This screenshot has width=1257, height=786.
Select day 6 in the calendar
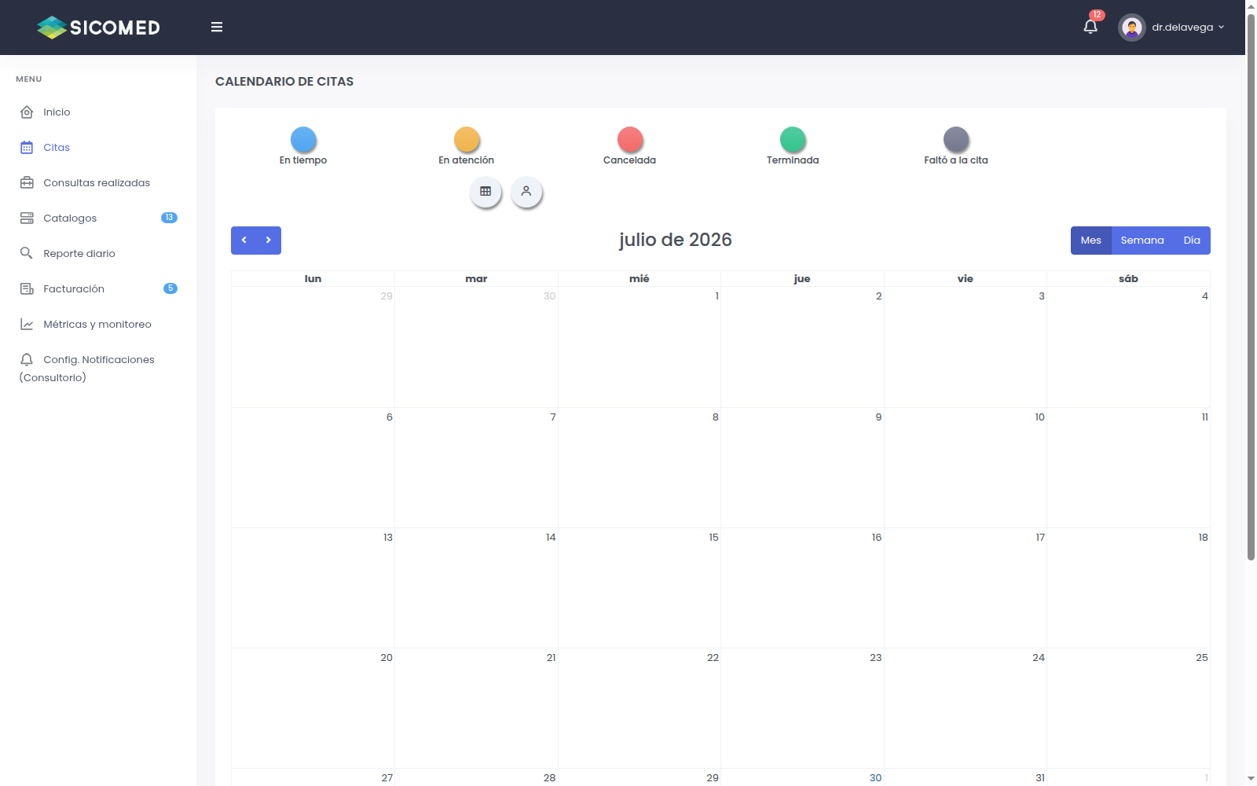(x=313, y=468)
